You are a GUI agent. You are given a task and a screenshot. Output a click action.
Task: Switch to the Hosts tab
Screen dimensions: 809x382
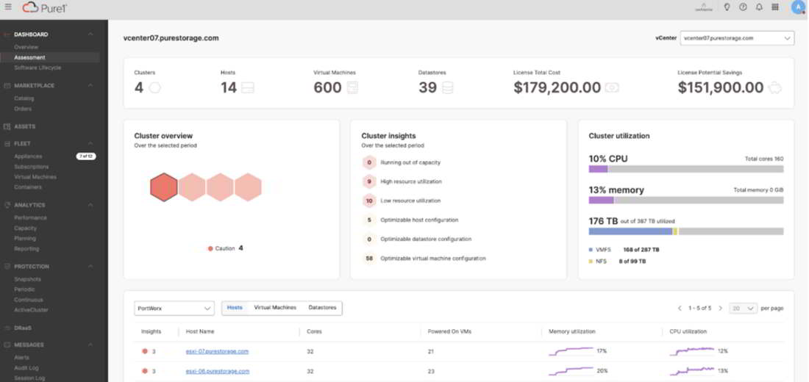[x=235, y=308]
